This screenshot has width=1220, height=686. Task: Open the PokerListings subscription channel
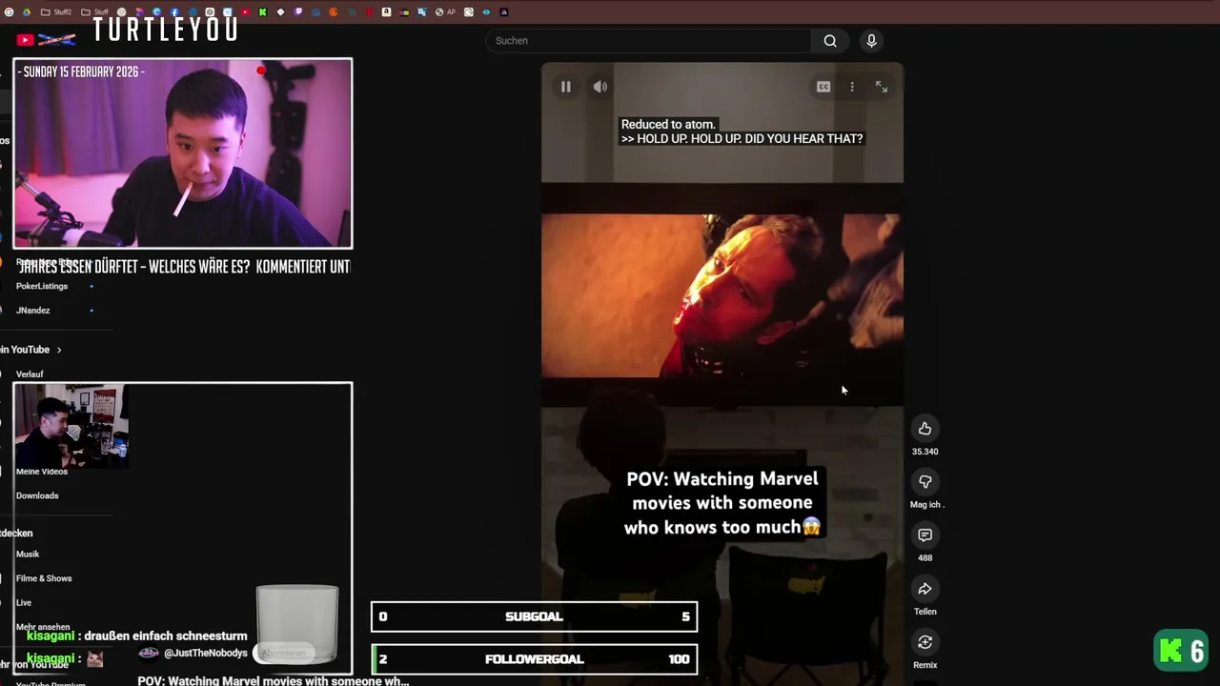(x=42, y=286)
